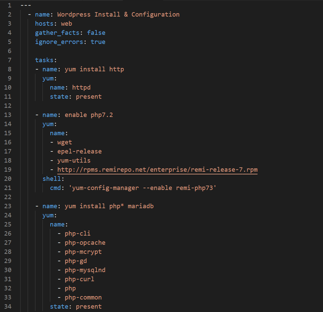
Task: Click the 'true' value on line 5
Action: point(98,42)
